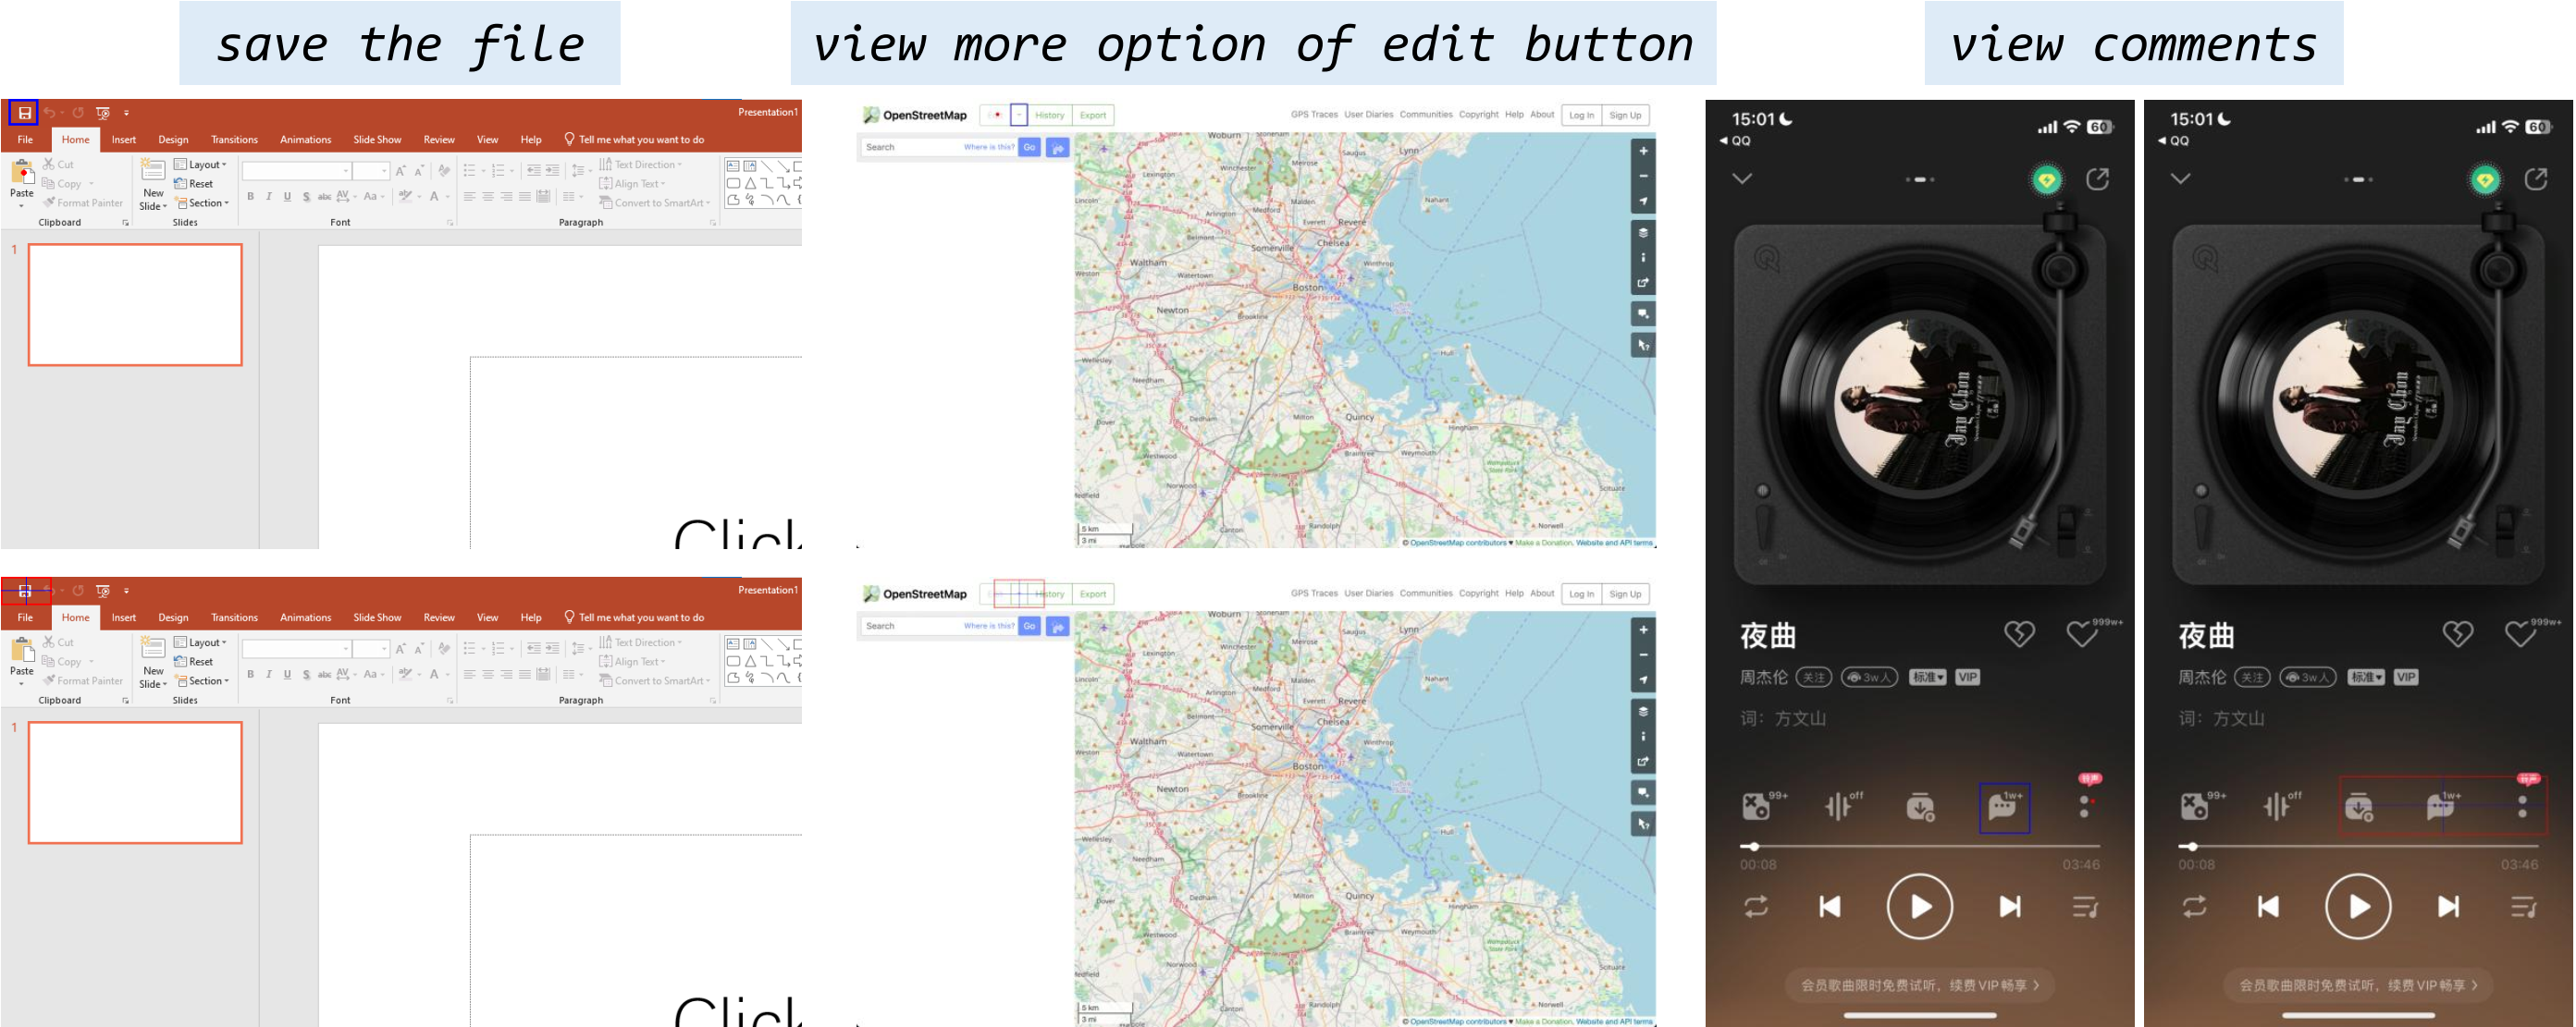Screen dimensions: 2576x1027
Task: Click the Paste clipboard icon in upper PowerPoint
Action: (21, 174)
